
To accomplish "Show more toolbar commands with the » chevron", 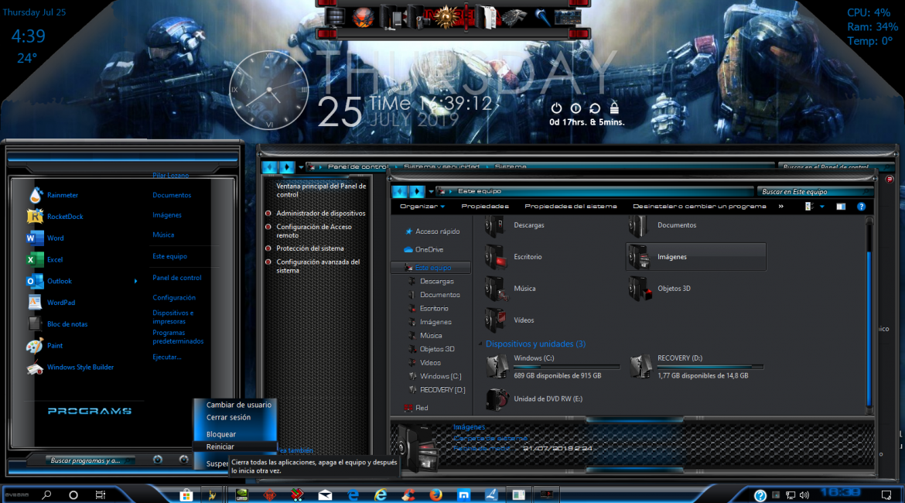I will click(781, 206).
